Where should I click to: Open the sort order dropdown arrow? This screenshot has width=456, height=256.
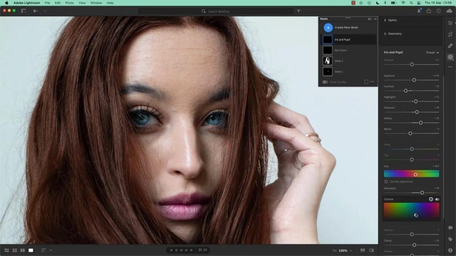[x=51, y=250]
